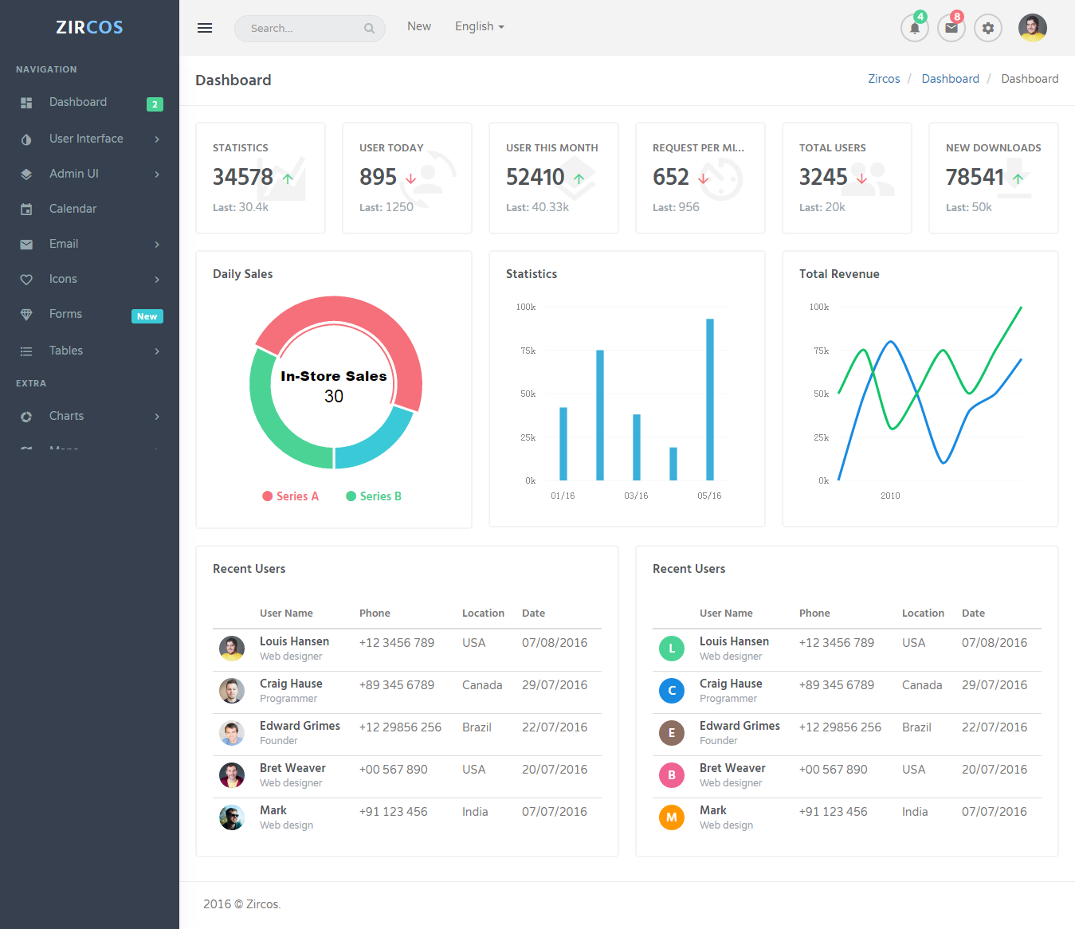Click the Location column header in left table

click(x=483, y=613)
